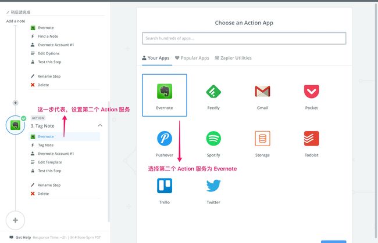378x243 pixels.
Task: Select the Evernote app tile
Action: [x=165, y=95]
